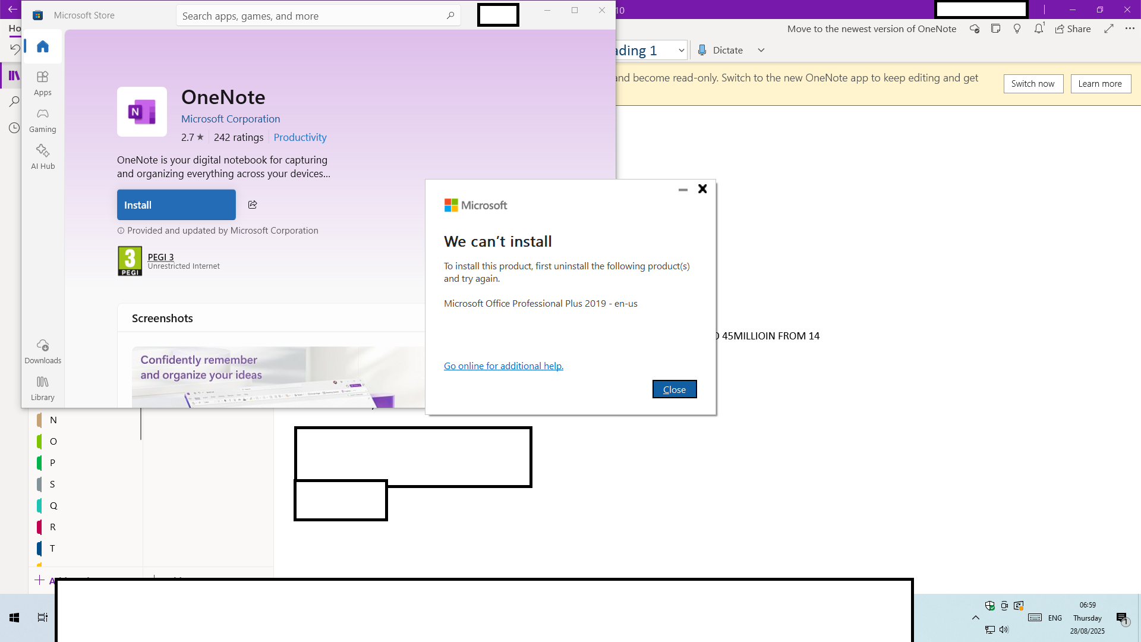Open Task View on the taskbar
This screenshot has height=642, width=1141.
coord(43,618)
